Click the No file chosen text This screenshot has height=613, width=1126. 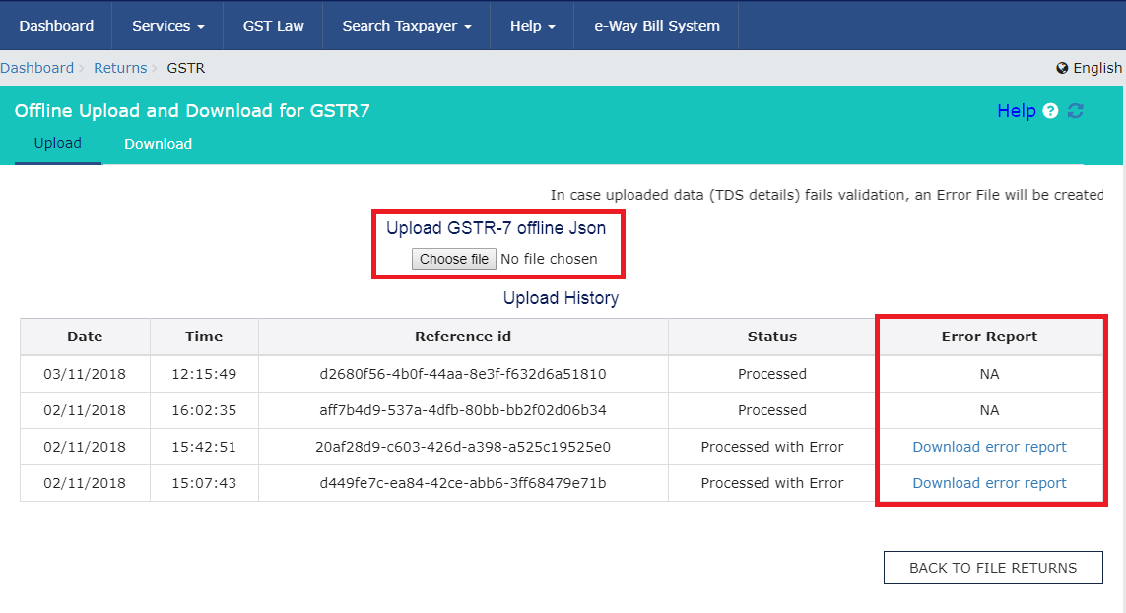[x=549, y=259]
